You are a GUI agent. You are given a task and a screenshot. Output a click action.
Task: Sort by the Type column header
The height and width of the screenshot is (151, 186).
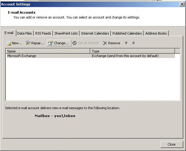pos(133,51)
